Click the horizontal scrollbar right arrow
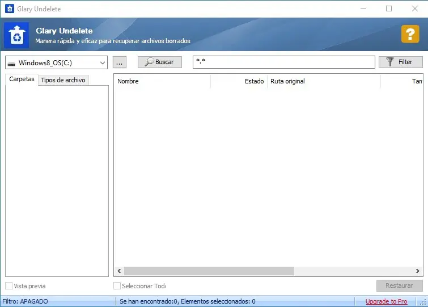 tap(418, 271)
